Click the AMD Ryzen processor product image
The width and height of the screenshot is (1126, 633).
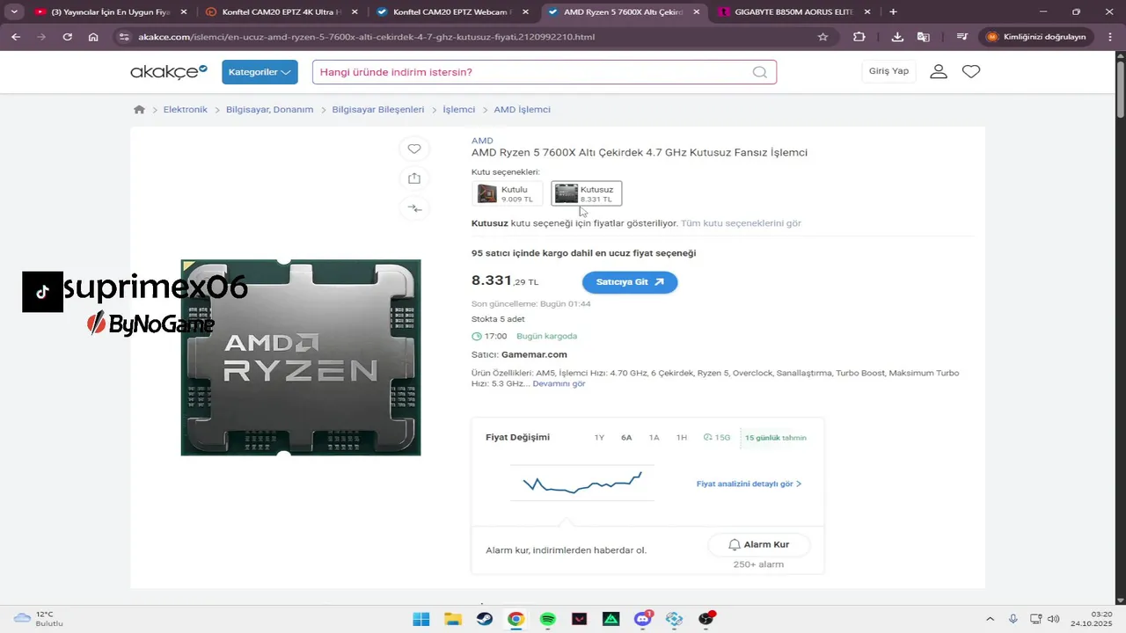click(301, 357)
